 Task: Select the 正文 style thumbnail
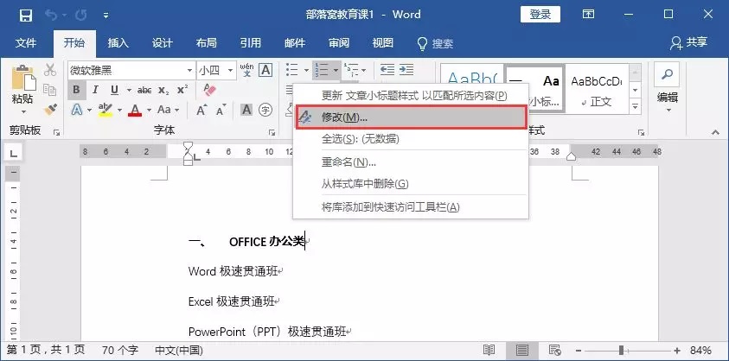click(x=598, y=89)
